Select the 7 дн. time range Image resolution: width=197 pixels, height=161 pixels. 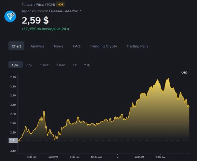coord(30,65)
